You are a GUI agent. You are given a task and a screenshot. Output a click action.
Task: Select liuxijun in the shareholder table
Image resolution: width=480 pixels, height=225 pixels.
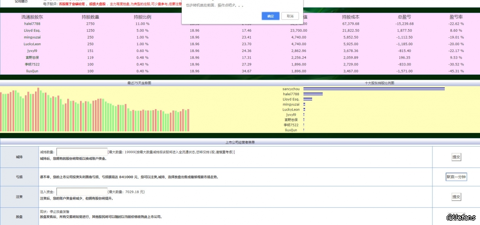32,71
